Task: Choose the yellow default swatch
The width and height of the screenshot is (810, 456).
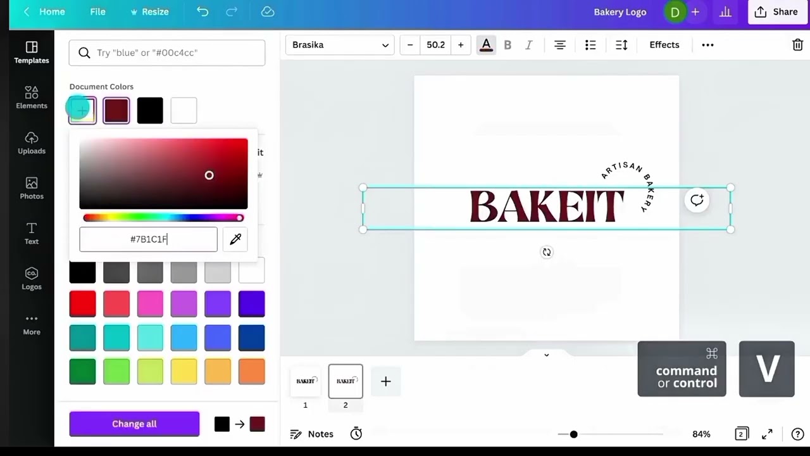Action: coord(184,372)
